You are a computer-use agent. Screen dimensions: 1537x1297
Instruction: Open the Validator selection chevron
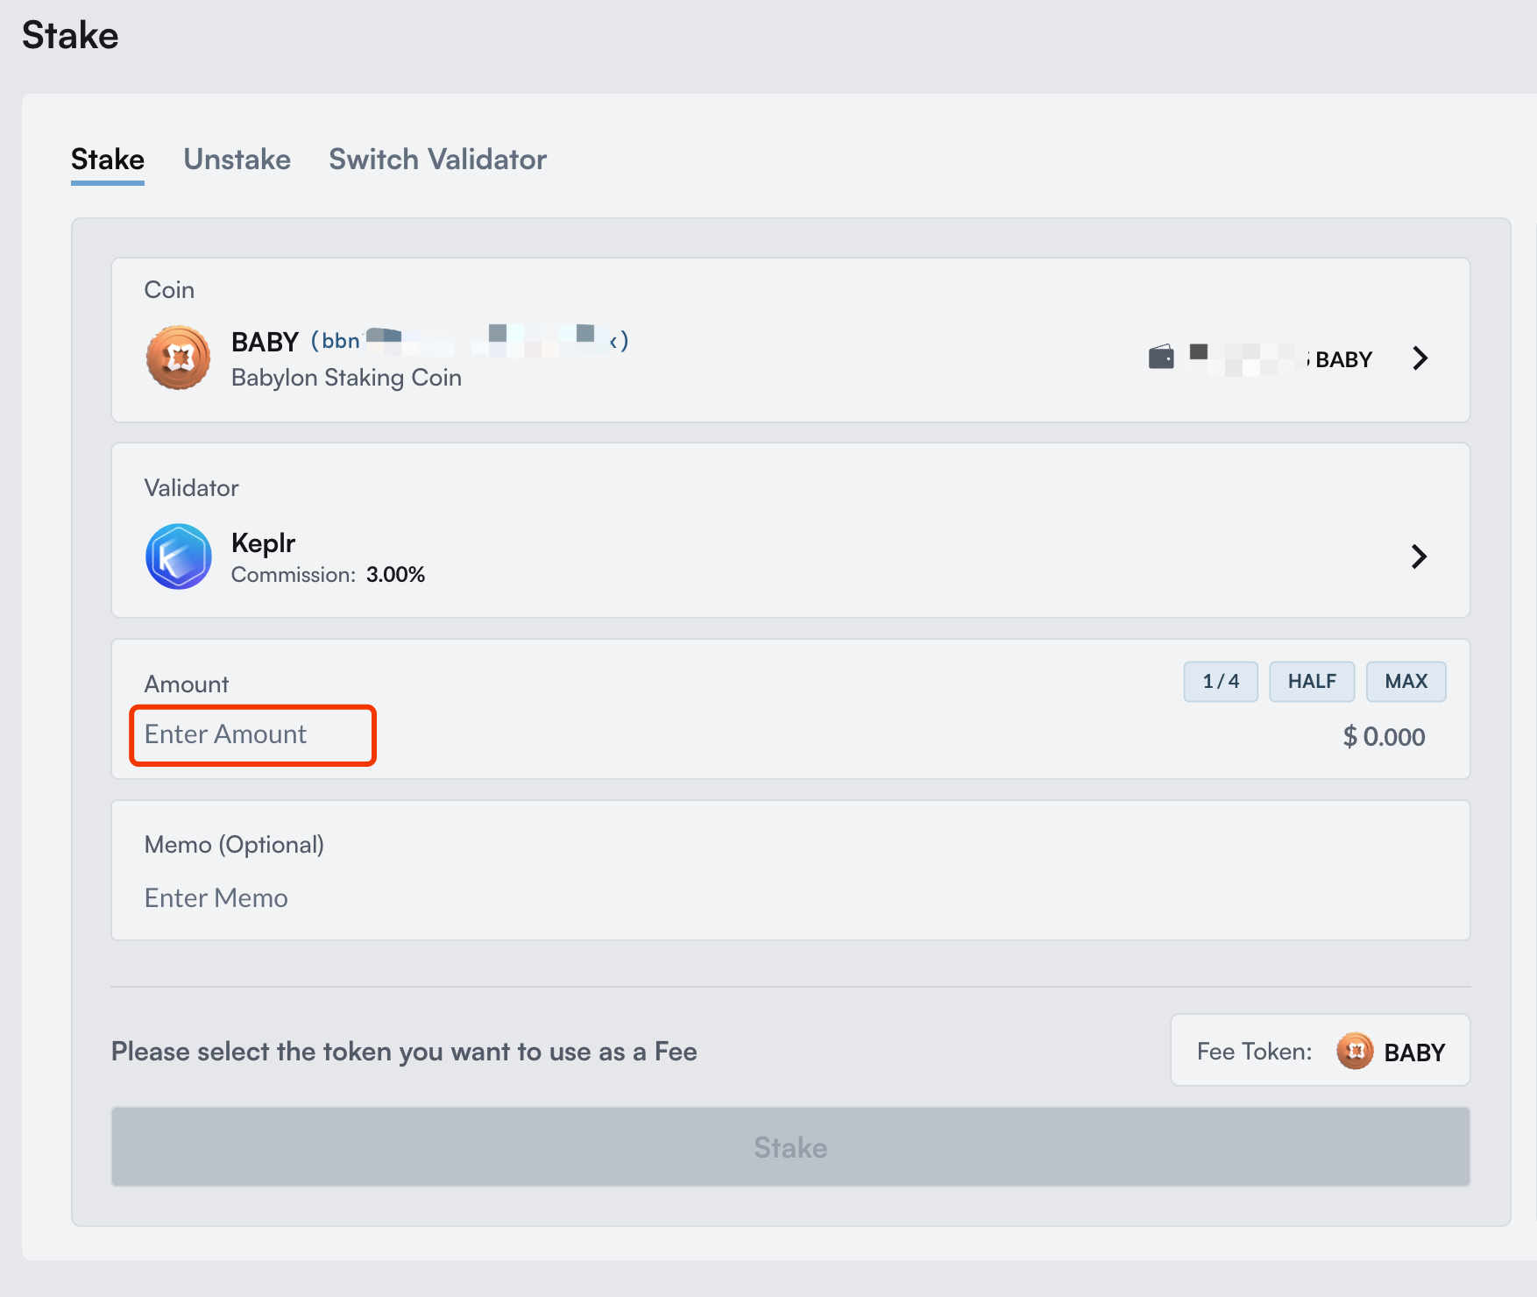pyautogui.click(x=1420, y=556)
